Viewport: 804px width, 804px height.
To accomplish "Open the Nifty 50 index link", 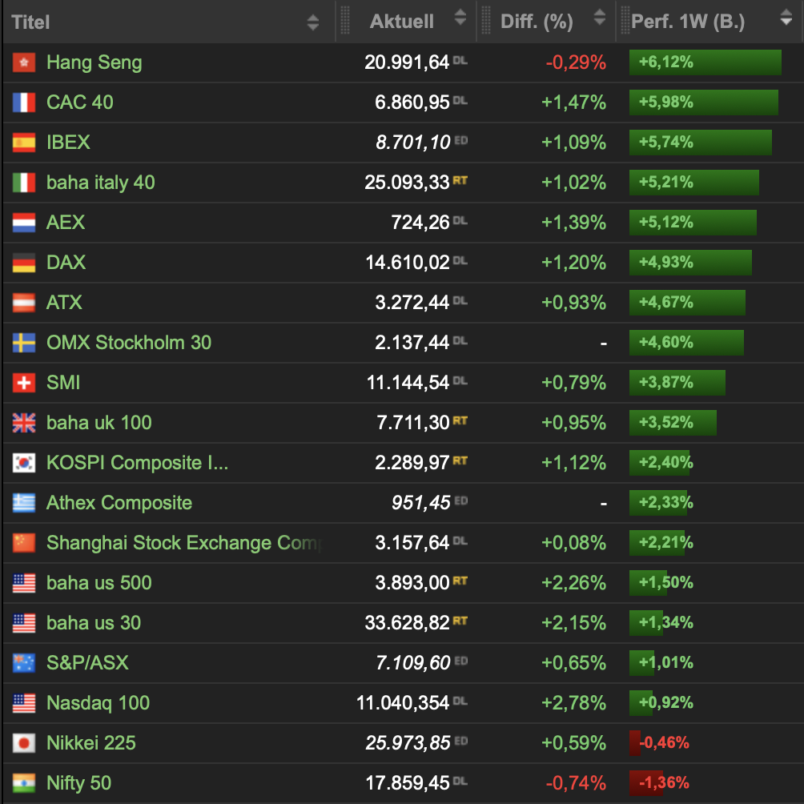I will point(79,782).
